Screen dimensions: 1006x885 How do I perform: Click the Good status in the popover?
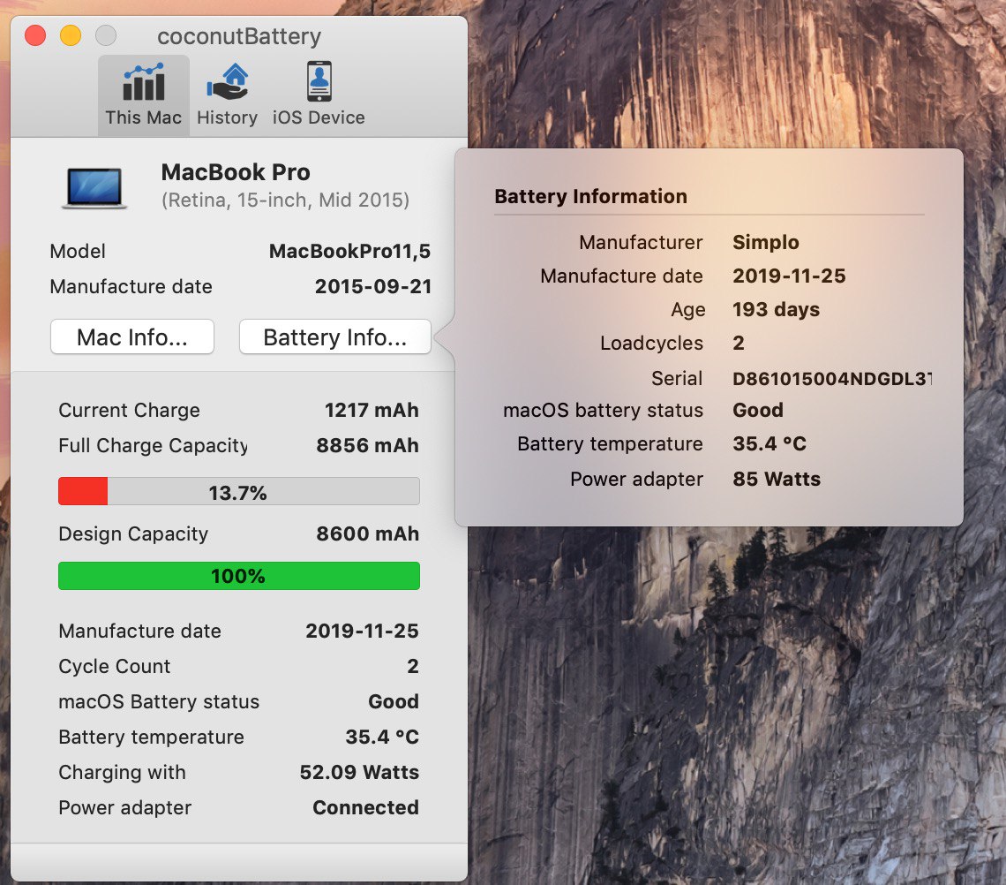[x=758, y=411]
